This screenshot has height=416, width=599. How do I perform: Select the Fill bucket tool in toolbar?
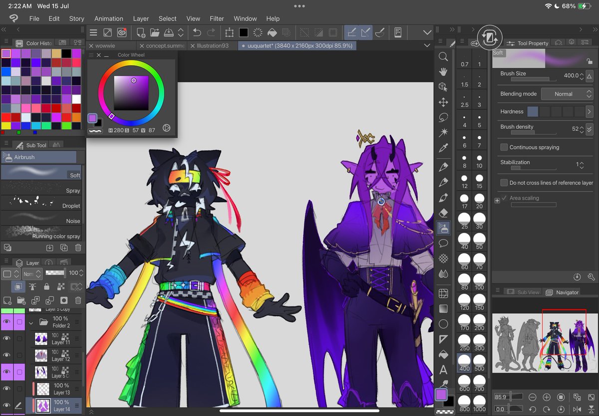[x=443, y=355]
